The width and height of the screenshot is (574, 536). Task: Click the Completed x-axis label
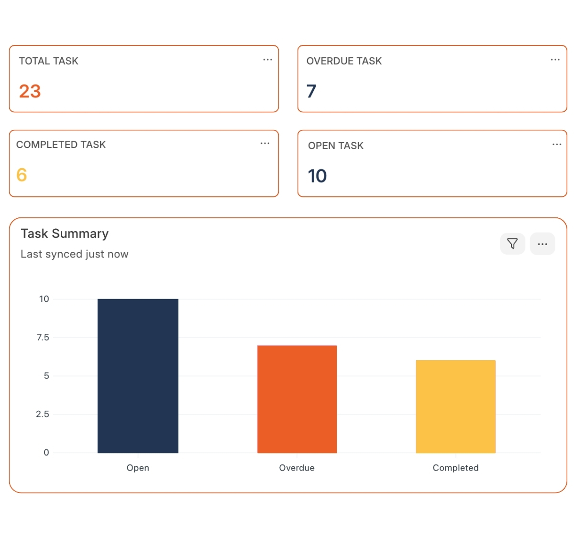[455, 468]
